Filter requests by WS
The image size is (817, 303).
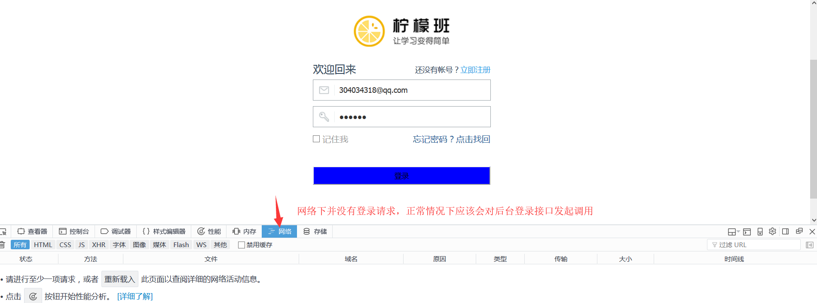[202, 245]
